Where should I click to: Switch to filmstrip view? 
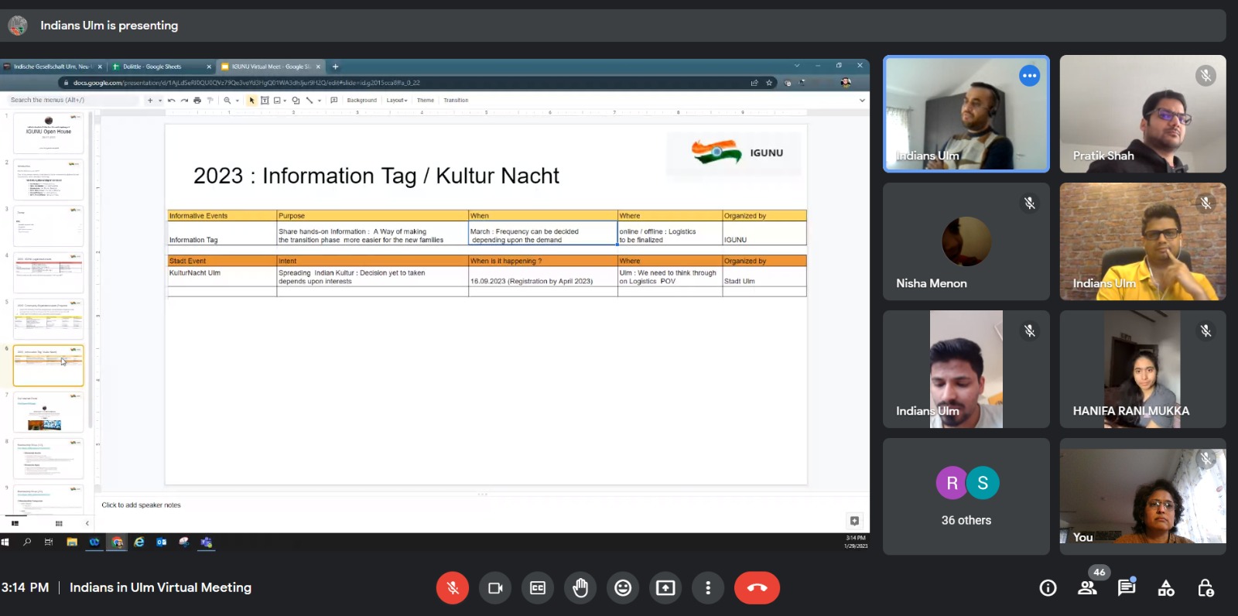(15, 523)
